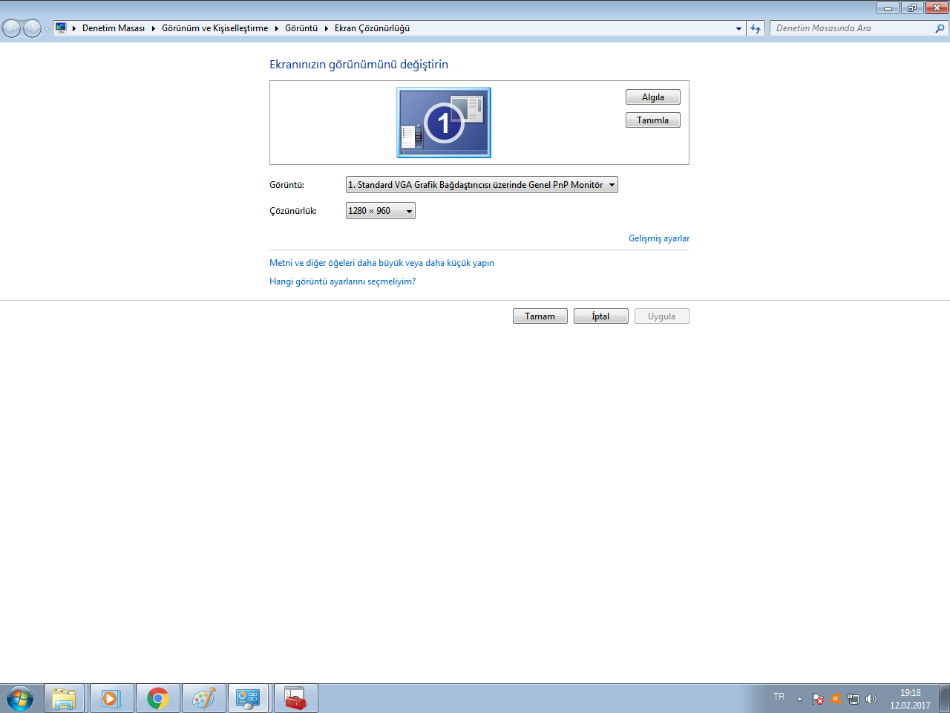Open the volume speaker tray icon

coord(871,699)
